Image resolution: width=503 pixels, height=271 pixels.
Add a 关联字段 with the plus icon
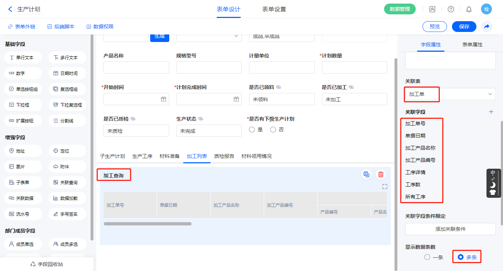(491, 112)
